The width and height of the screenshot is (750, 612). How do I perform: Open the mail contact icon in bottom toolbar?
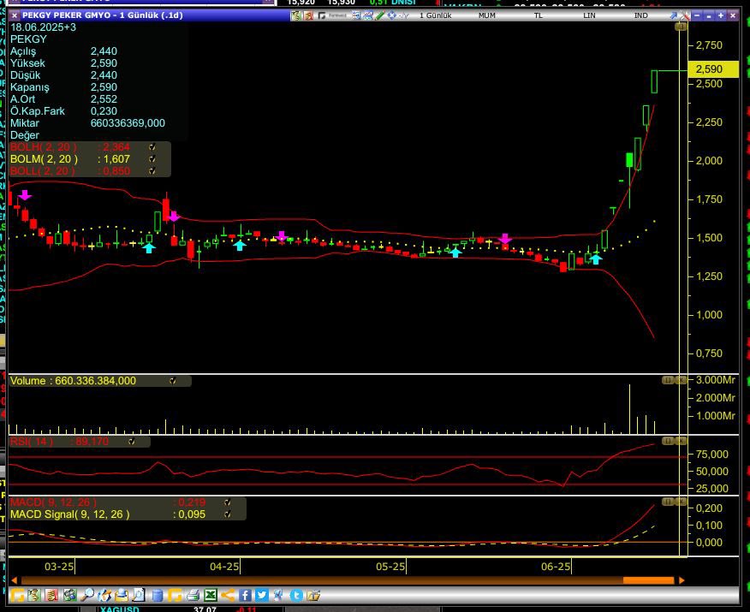click(x=122, y=595)
